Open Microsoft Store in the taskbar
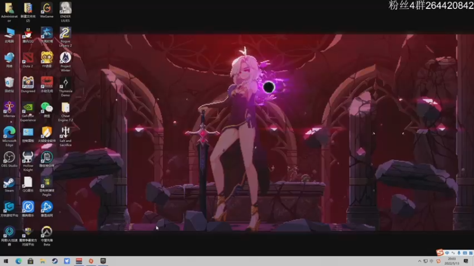This screenshot has height=266, width=474. point(30,261)
